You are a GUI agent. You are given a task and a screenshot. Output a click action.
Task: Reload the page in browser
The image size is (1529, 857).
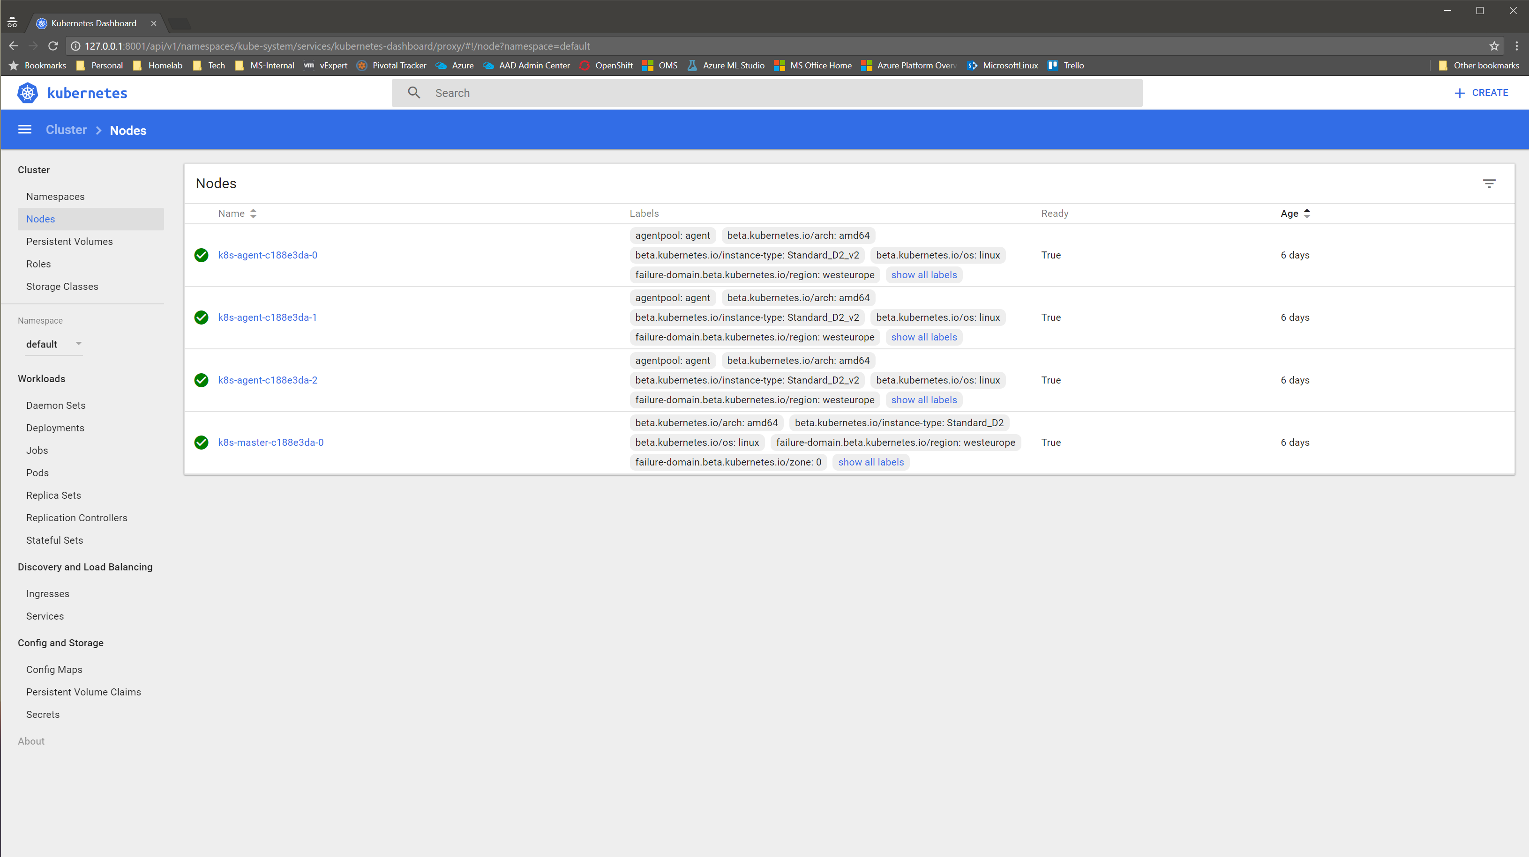(x=53, y=46)
